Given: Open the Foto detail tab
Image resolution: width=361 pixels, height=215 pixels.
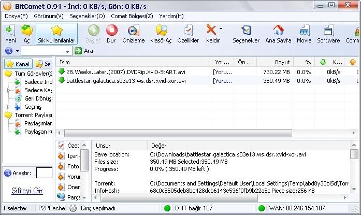Looking at the screenshot, I should [x=68, y=166].
